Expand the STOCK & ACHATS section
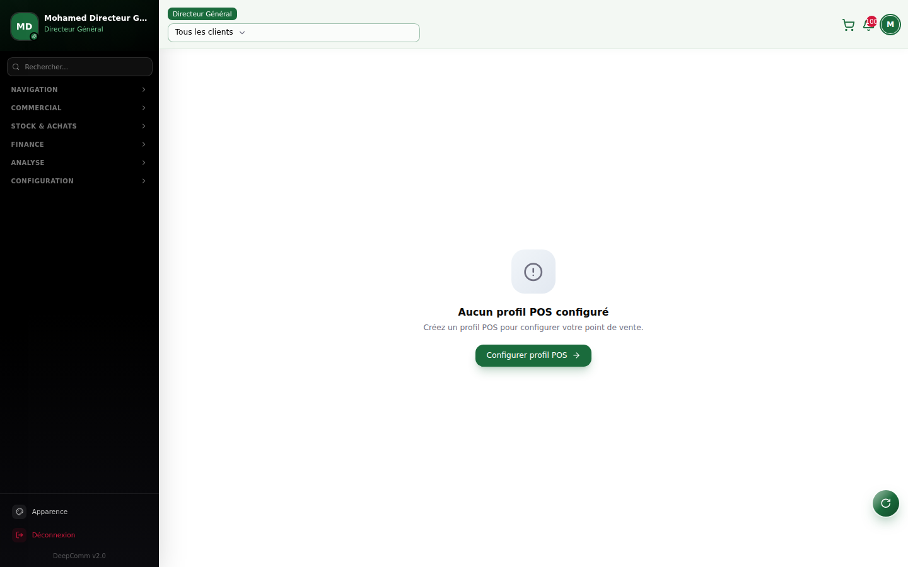This screenshot has width=908, height=567. 79,126
